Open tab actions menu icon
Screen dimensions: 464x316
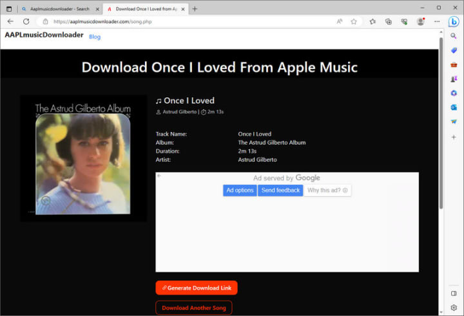pyautogui.click(x=9, y=9)
